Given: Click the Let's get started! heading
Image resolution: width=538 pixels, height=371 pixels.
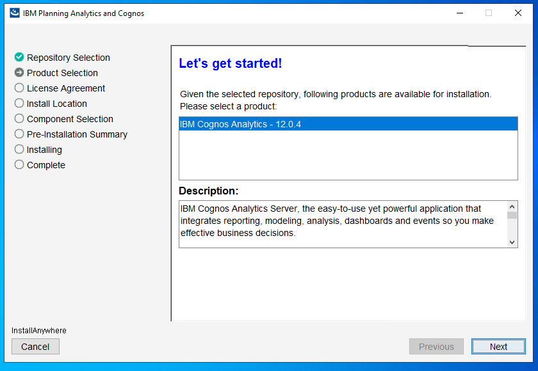Looking at the screenshot, I should click(x=230, y=63).
